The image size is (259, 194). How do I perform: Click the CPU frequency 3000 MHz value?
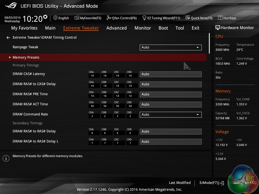coord(222,50)
